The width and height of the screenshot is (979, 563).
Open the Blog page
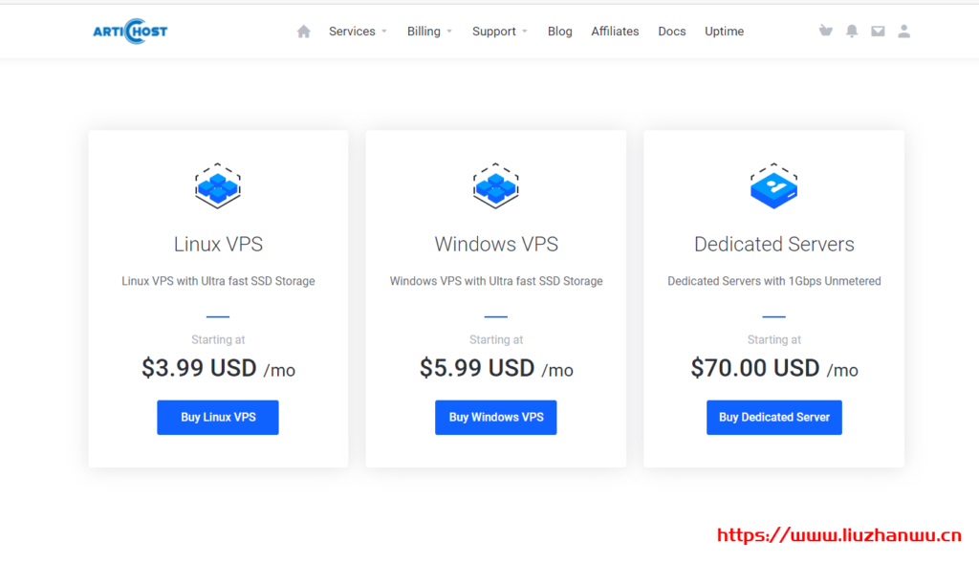[559, 31]
